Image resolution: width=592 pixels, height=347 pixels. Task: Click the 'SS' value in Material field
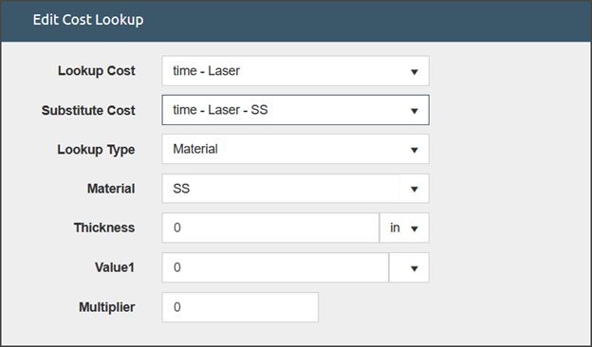coord(181,189)
